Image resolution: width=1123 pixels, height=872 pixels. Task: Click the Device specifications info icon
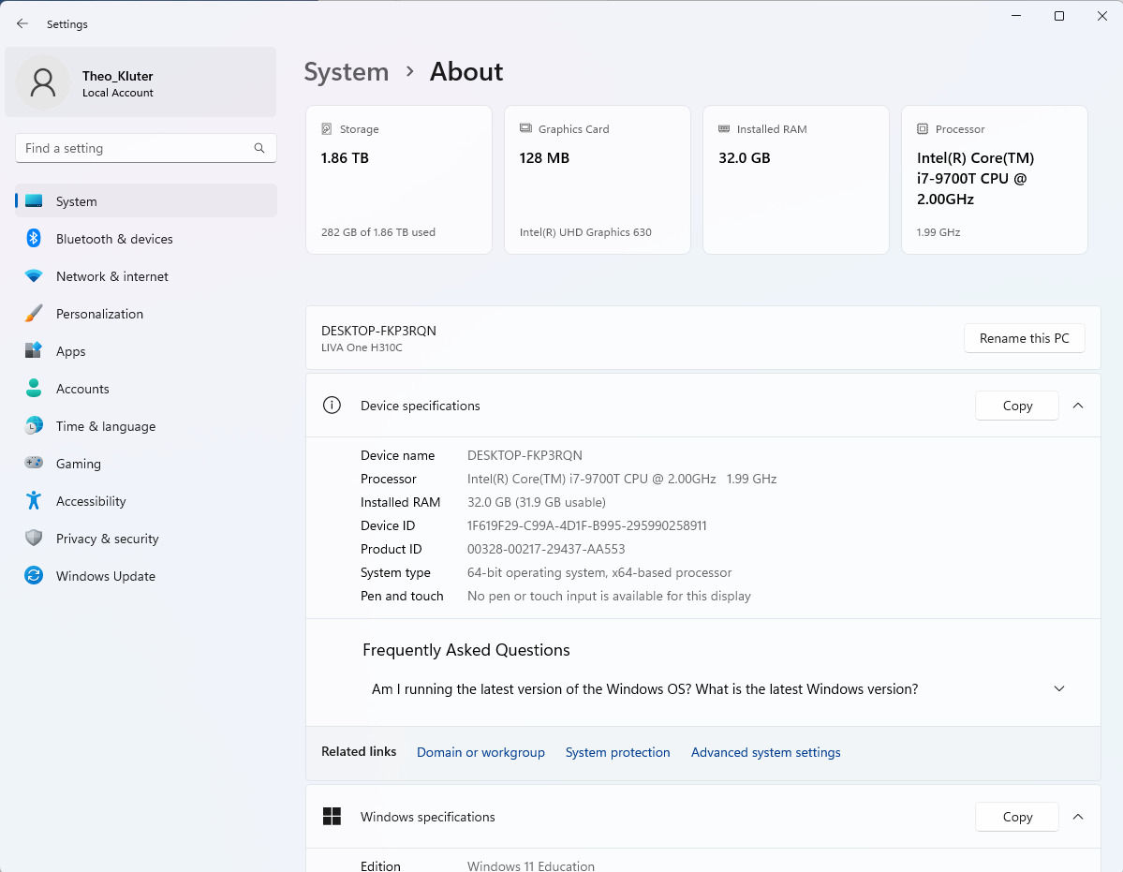click(332, 406)
